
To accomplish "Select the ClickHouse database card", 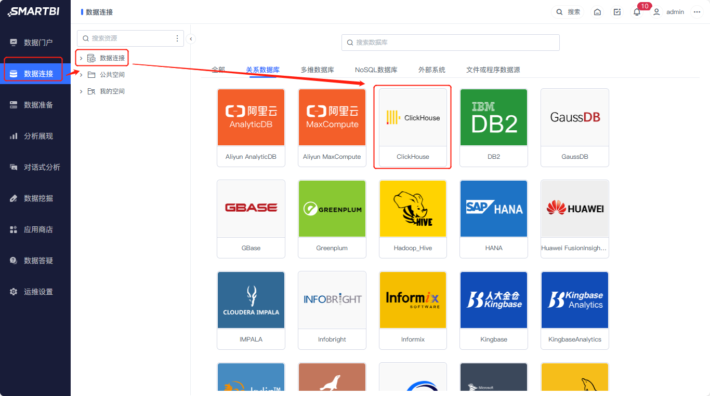I will tap(413, 128).
